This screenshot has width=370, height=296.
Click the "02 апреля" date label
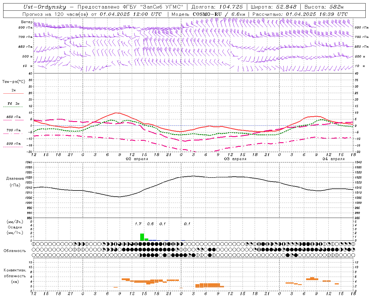(x=137, y=159)
